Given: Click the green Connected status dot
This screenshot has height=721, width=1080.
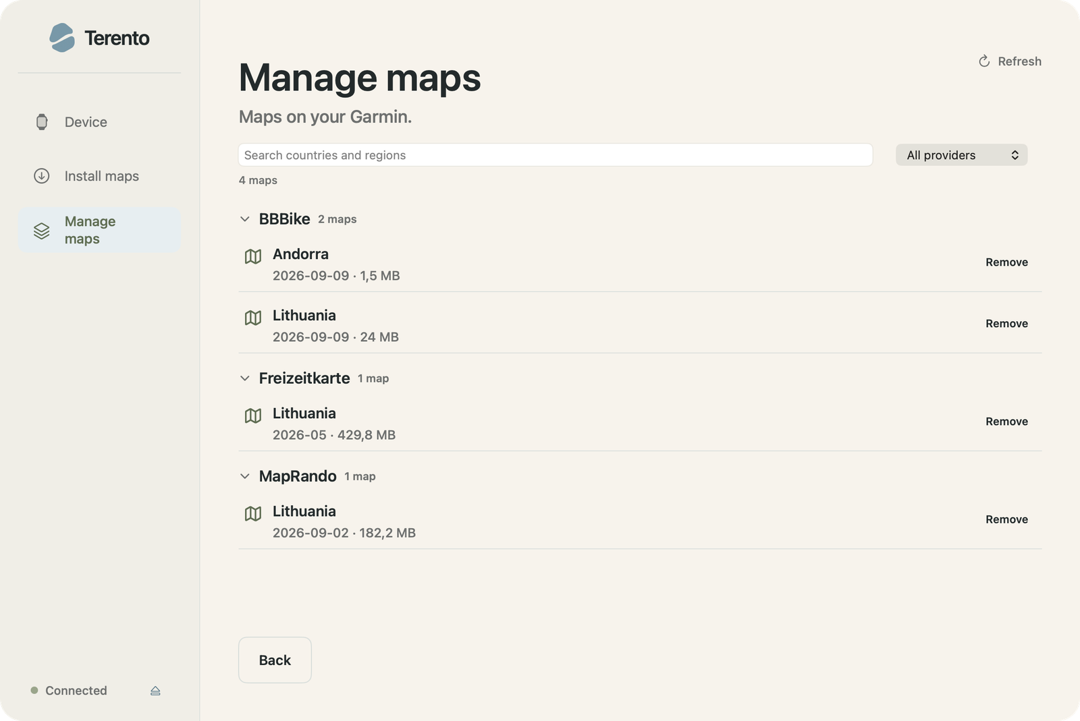Looking at the screenshot, I should [x=34, y=691].
